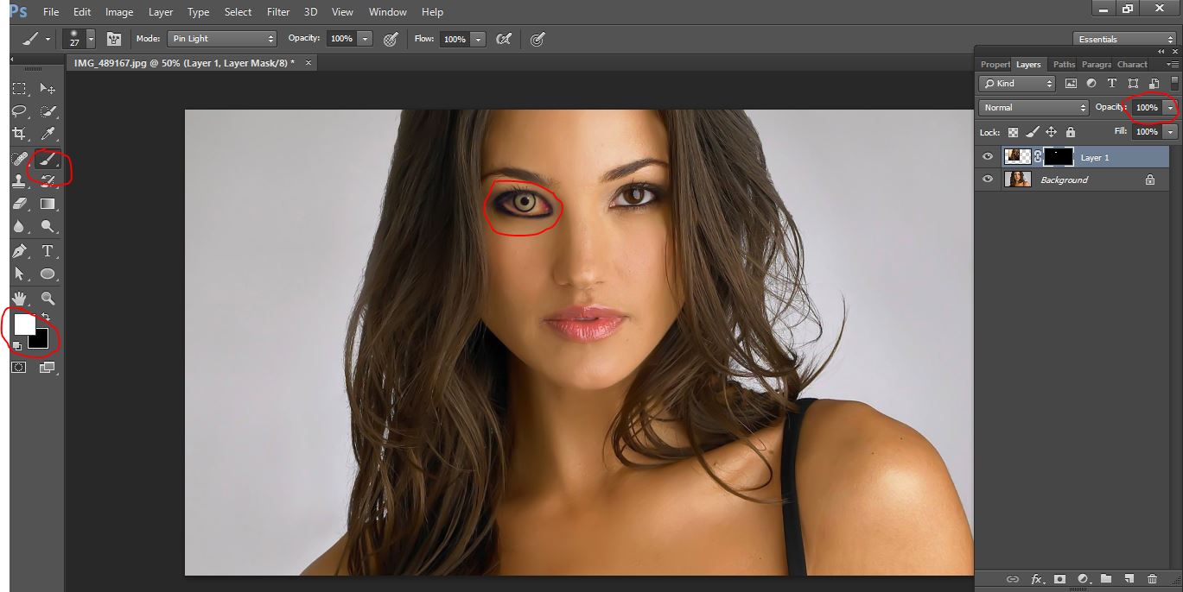This screenshot has width=1183, height=592.
Task: Open the brush Mode dropdown showing Pin Light
Action: 222,39
